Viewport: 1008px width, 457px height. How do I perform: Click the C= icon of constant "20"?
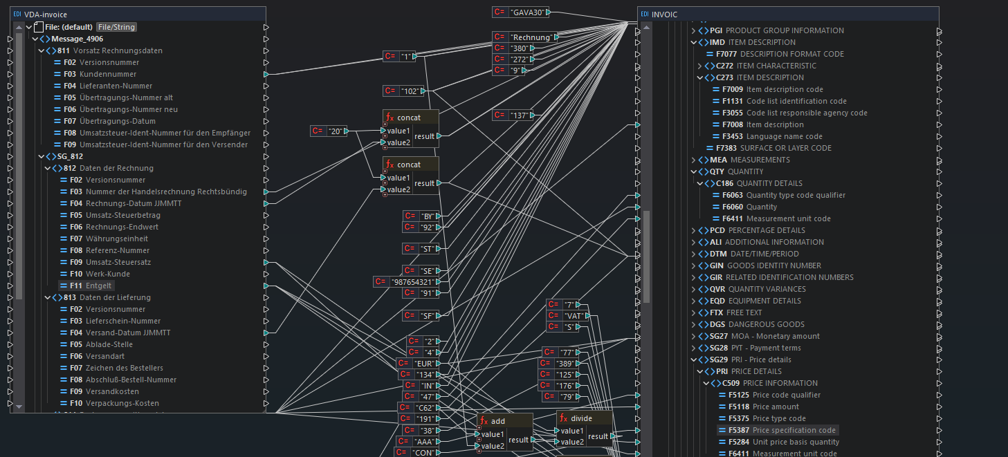tap(318, 131)
